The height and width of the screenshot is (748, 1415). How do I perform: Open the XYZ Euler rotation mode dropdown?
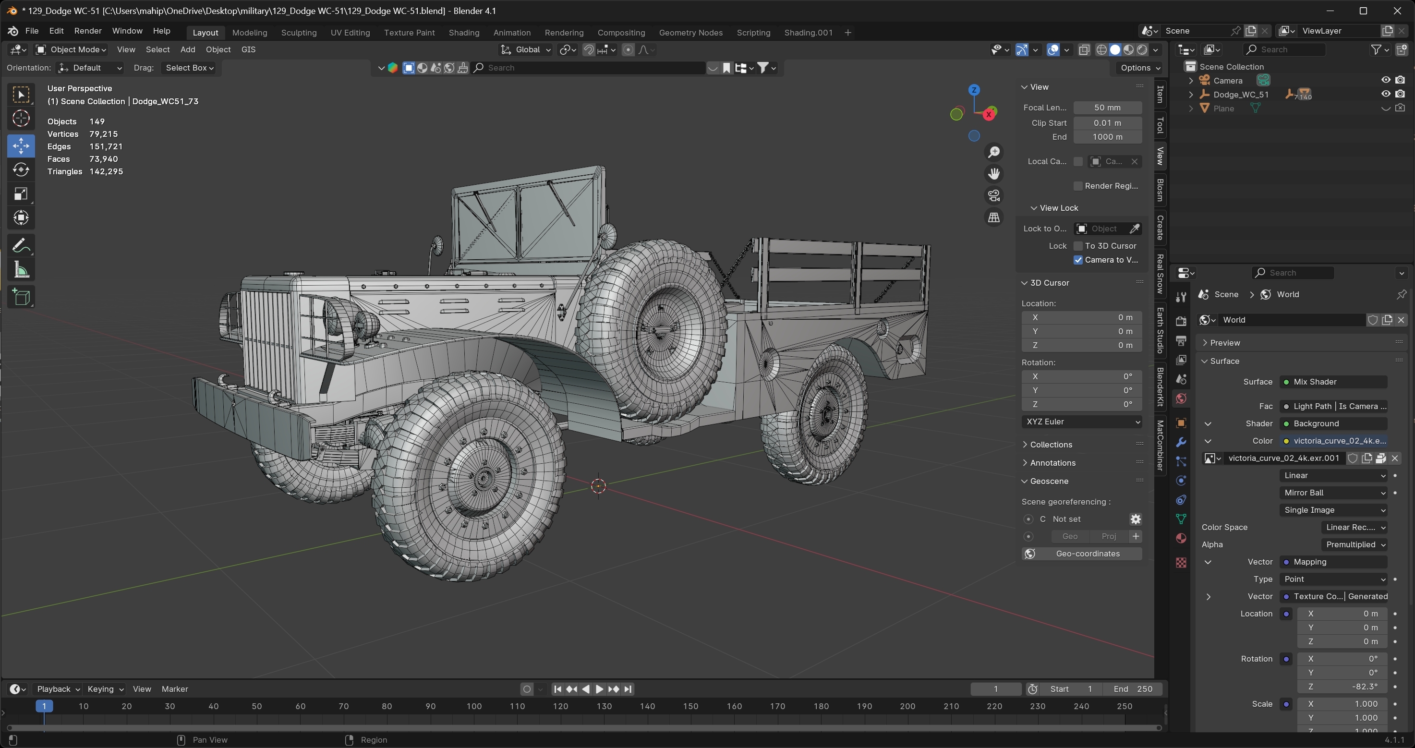point(1081,422)
